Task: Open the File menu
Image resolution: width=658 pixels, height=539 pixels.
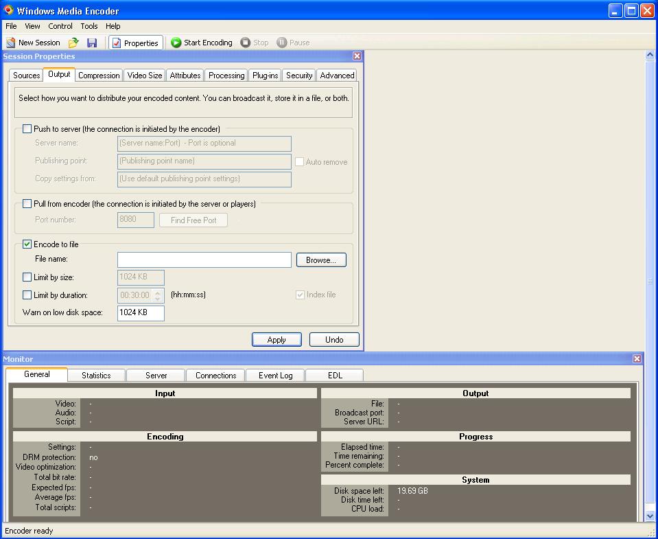Action: tap(11, 26)
